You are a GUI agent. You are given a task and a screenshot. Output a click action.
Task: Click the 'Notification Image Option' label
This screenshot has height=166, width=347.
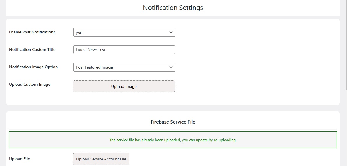33,67
